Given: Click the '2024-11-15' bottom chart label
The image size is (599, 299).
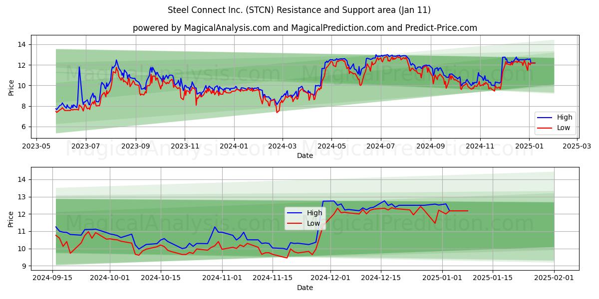Looking at the screenshot, I should tap(273, 279).
